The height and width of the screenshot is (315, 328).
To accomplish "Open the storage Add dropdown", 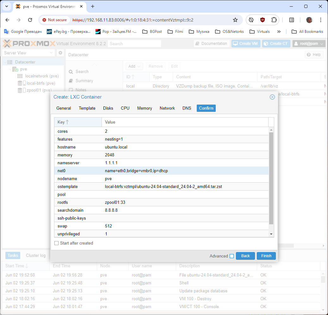I will coord(134,66).
